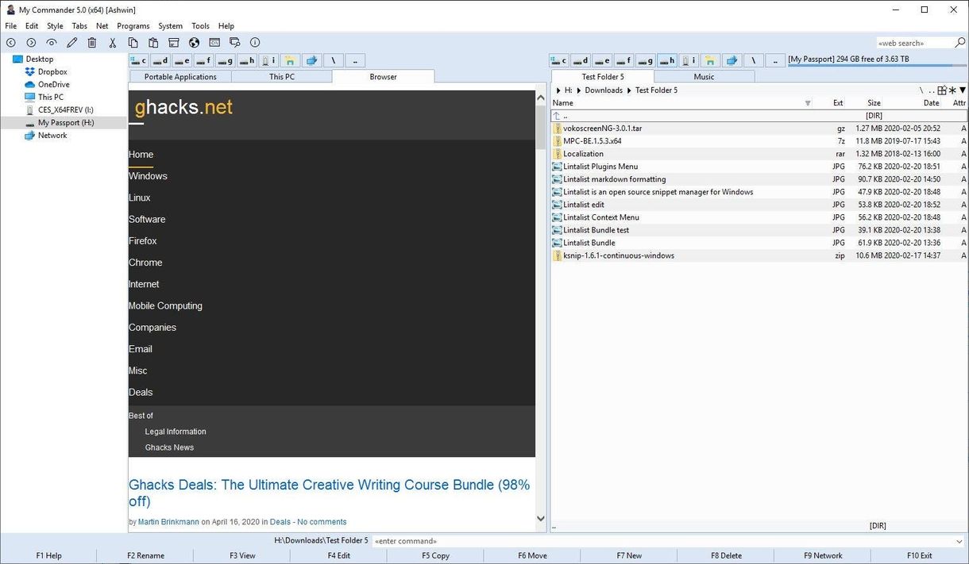This screenshot has width=969, height=564.
Task: Click the F5 Copy button
Action: 435,555
